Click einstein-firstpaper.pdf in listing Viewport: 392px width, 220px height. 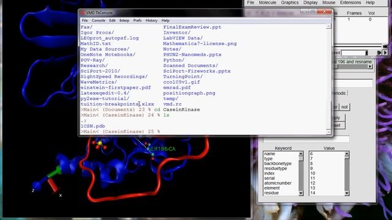pyautogui.click(x=116, y=87)
